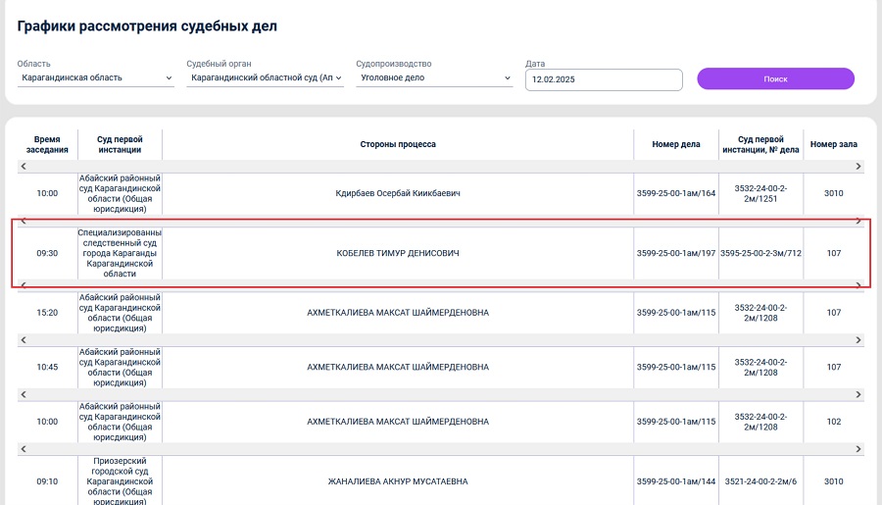The width and height of the screenshot is (882, 505).
Task: Click case number 3599-25-00-1ам/197
Action: pos(676,253)
